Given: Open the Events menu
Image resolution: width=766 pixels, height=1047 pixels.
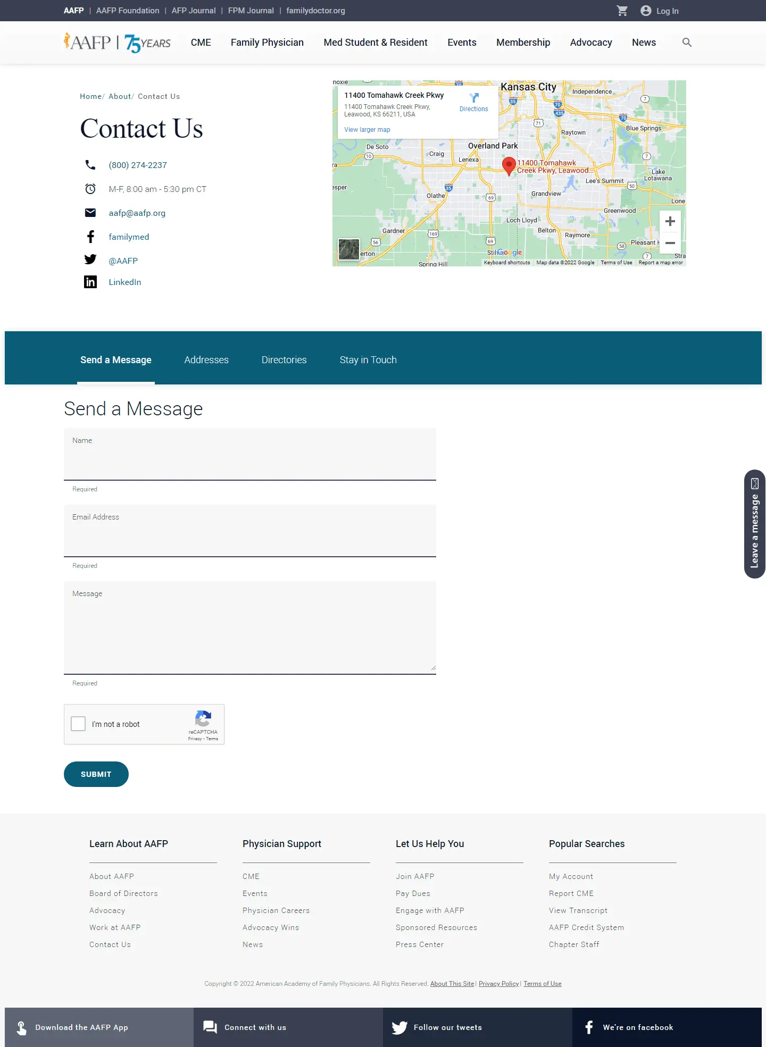Looking at the screenshot, I should pyautogui.click(x=462, y=43).
